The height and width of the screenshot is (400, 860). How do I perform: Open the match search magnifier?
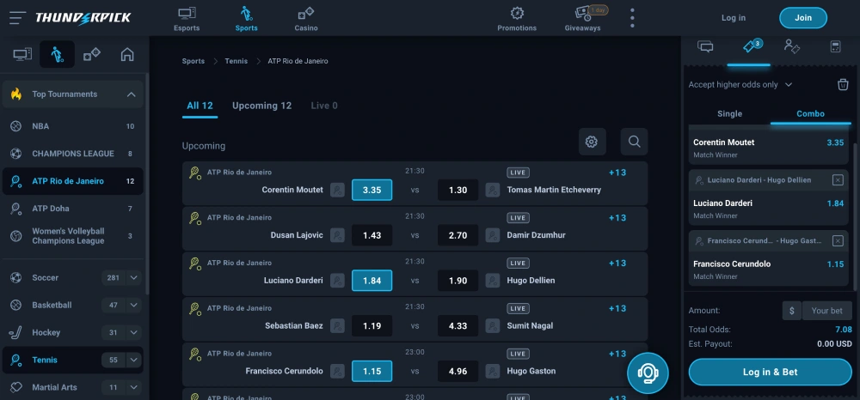coord(634,142)
